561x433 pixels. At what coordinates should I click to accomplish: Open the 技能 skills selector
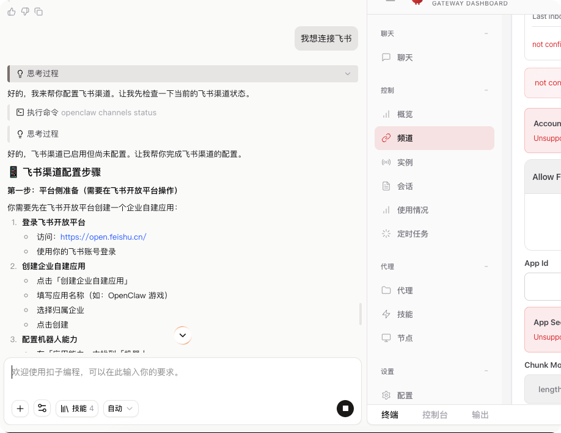[76, 409]
